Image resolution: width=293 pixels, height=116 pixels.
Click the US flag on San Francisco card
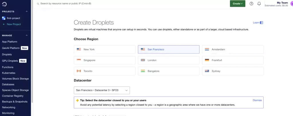(143, 49)
